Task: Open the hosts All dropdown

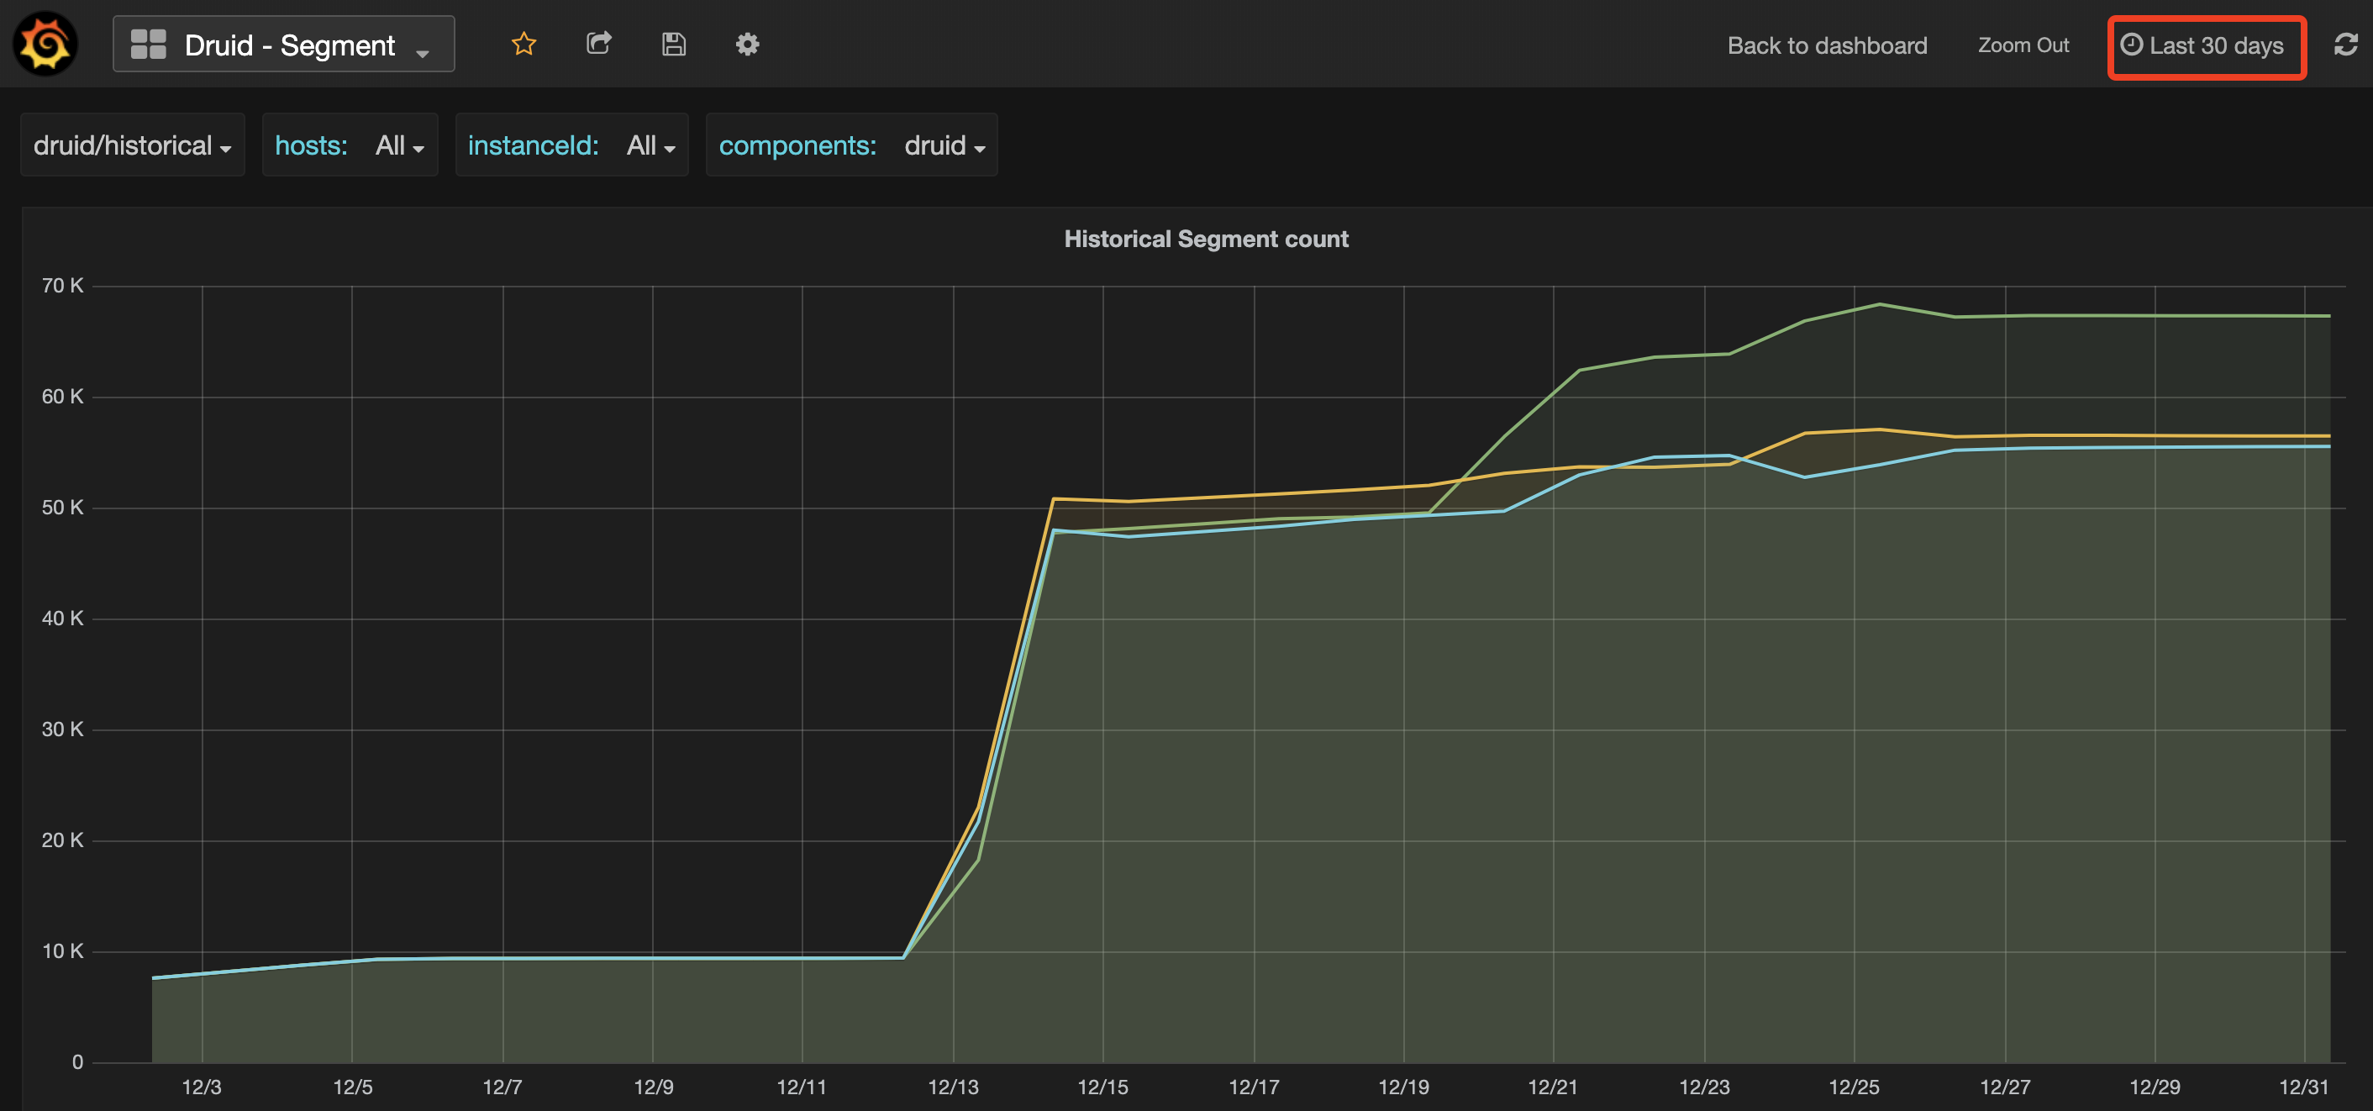Action: pyautogui.click(x=399, y=145)
